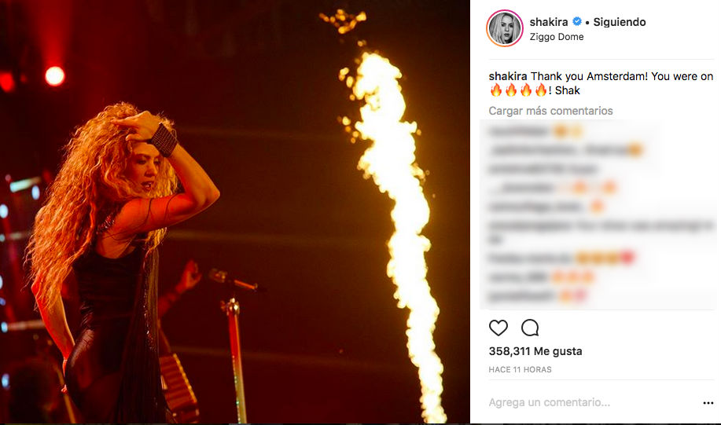Image resolution: width=721 pixels, height=425 pixels.
Task: Toggle the Siguiendo following button
Action: click(x=620, y=21)
